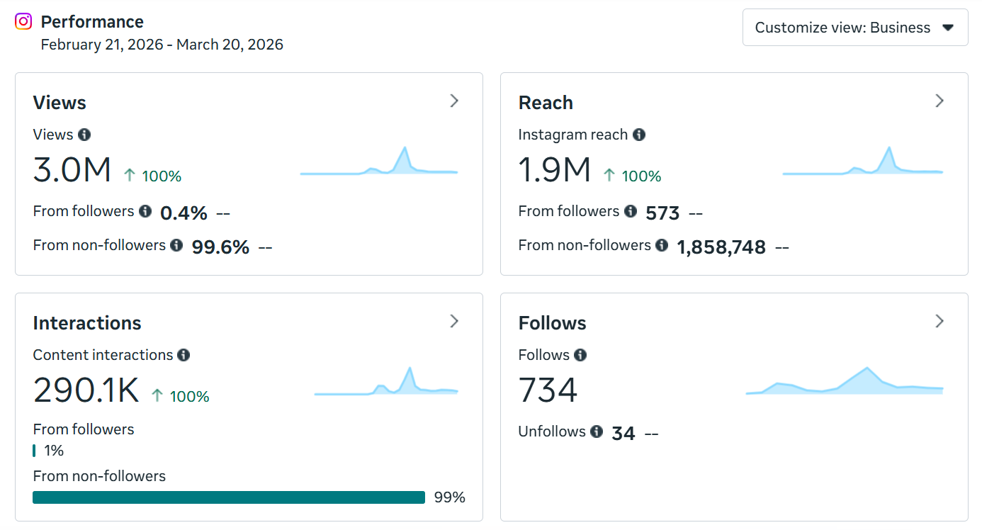
Task: Click the Views card heading
Action: pos(60,103)
